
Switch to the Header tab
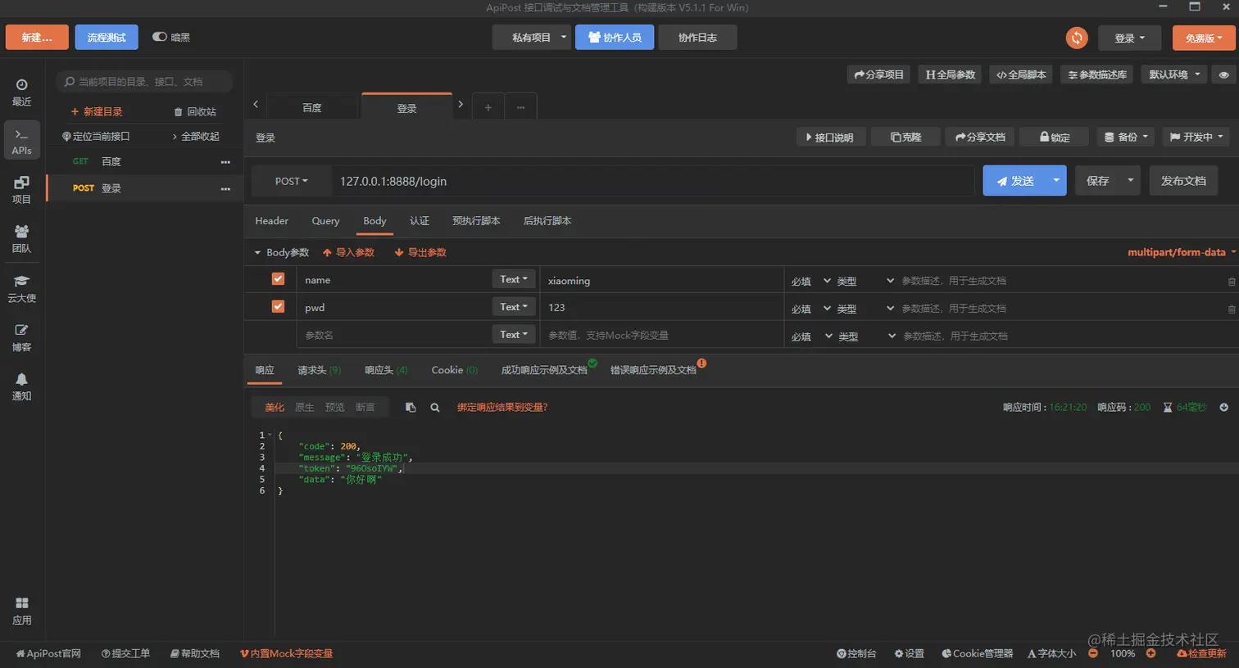(x=271, y=221)
